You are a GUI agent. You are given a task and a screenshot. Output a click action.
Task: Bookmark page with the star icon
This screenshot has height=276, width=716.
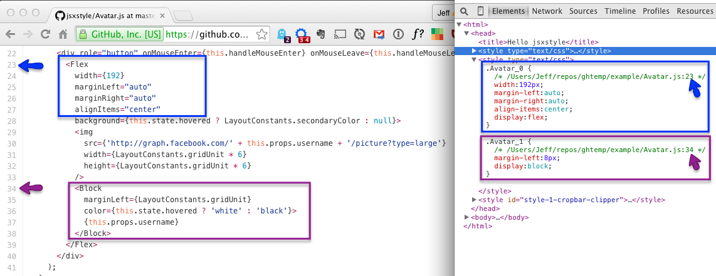[261, 34]
